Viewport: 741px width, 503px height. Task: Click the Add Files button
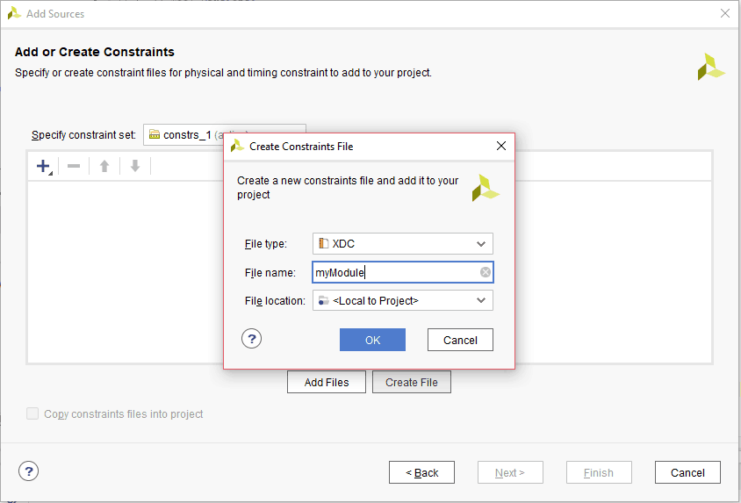327,382
